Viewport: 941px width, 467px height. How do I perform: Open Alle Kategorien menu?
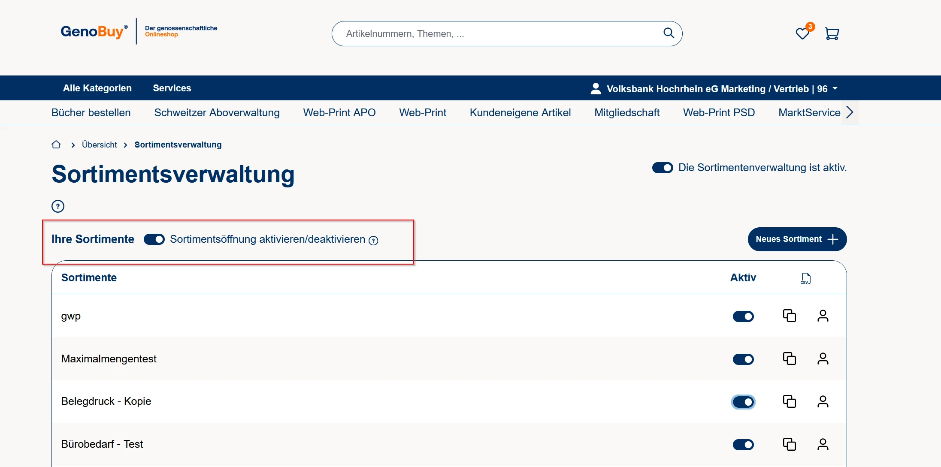pos(97,88)
